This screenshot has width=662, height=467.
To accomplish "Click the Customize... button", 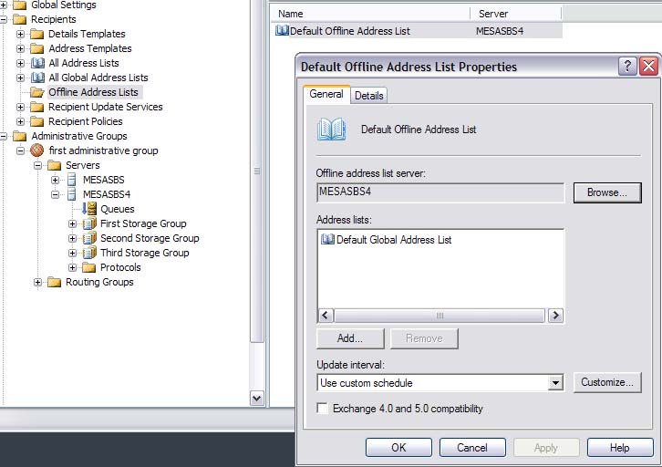I will click(x=607, y=382).
